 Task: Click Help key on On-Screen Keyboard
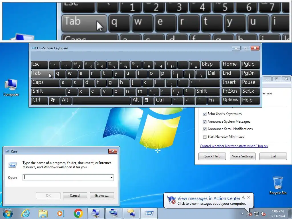(250, 101)
